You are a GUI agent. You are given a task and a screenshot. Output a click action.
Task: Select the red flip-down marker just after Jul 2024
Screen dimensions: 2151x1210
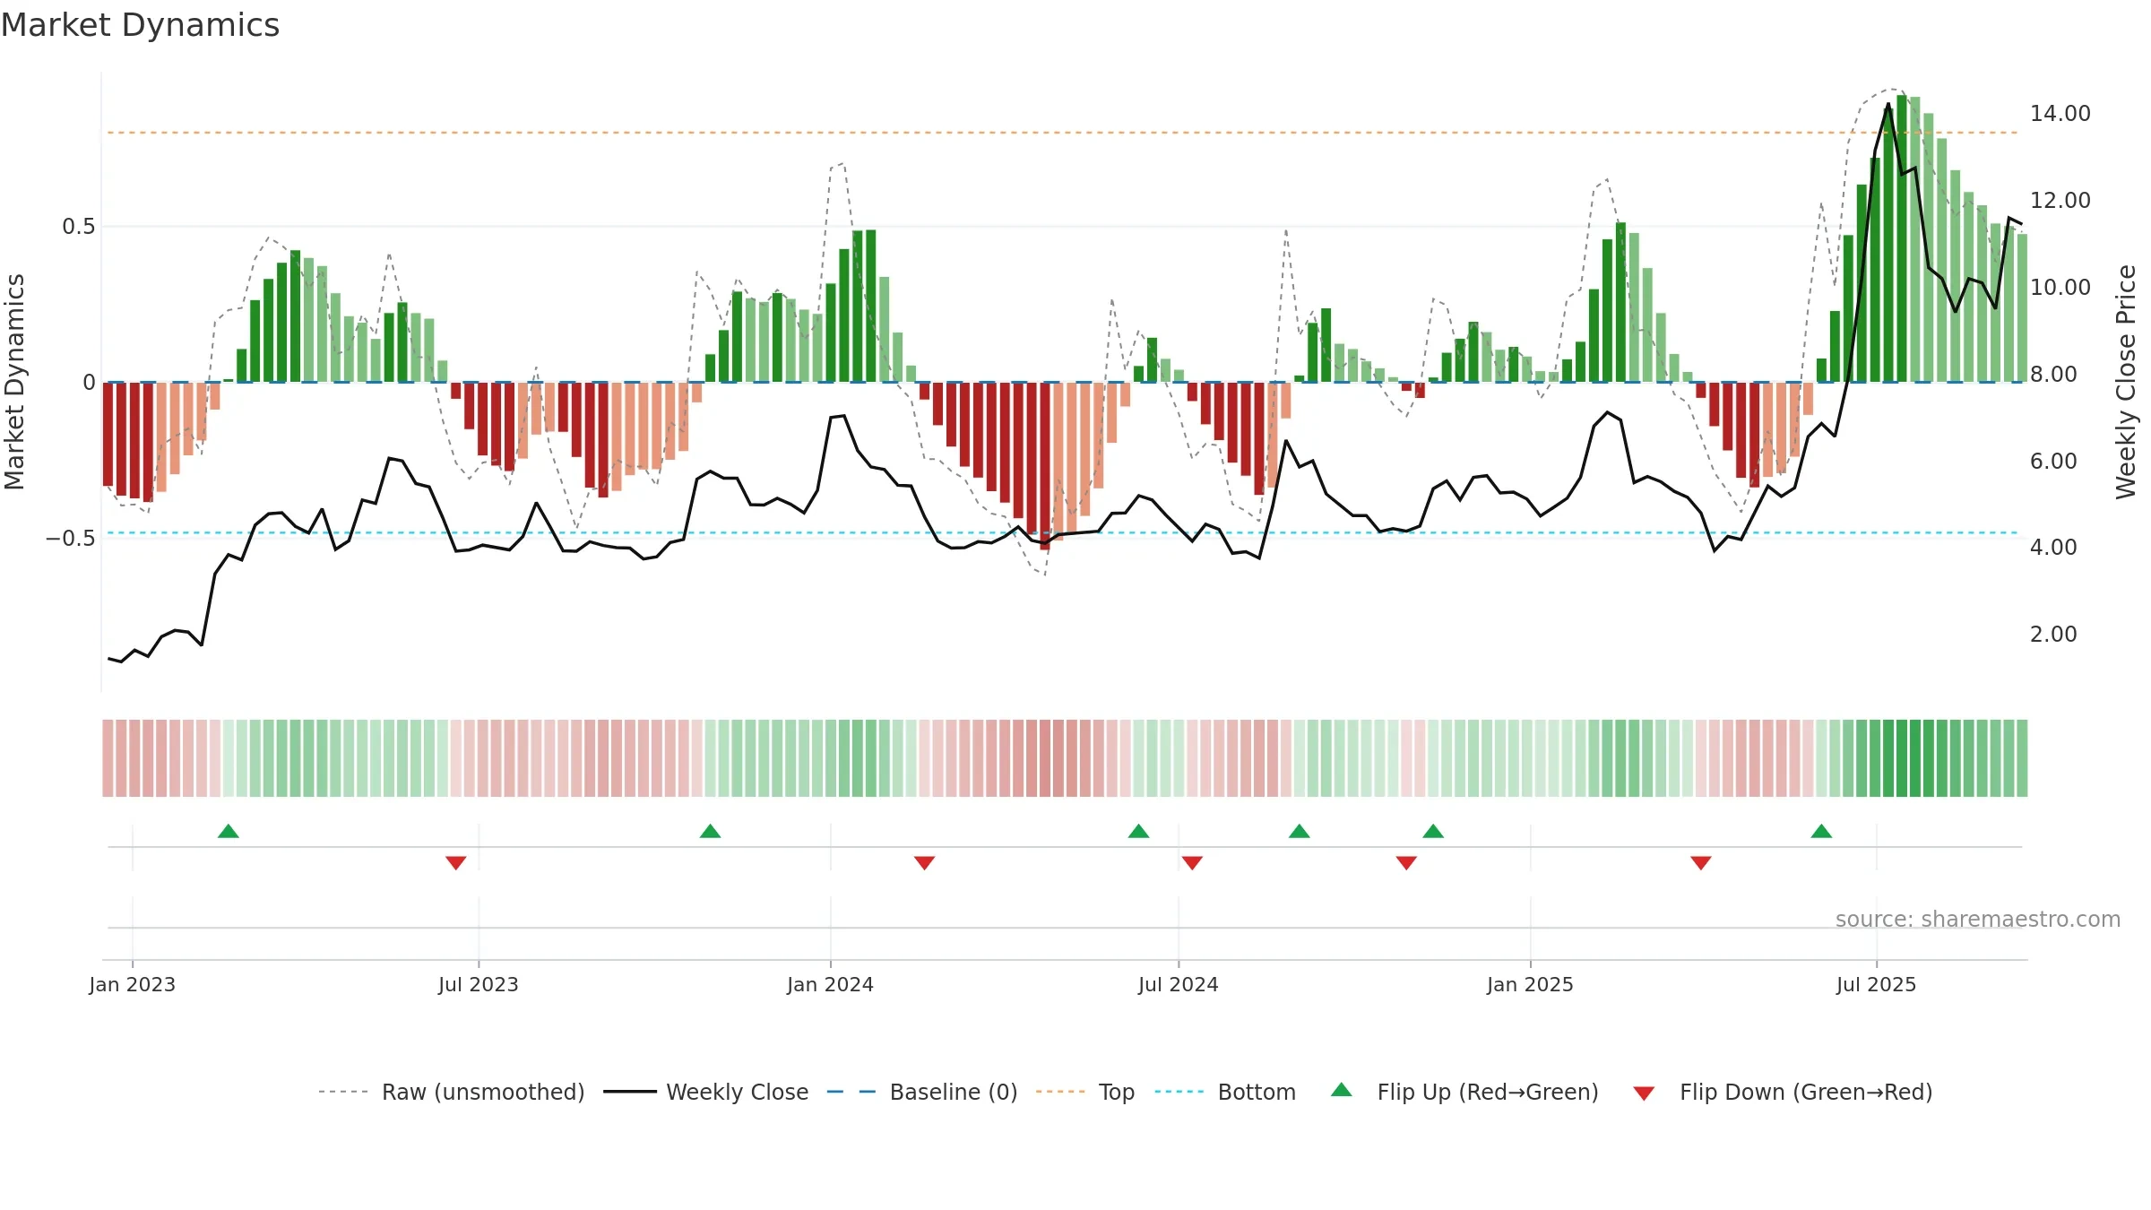click(x=1192, y=863)
